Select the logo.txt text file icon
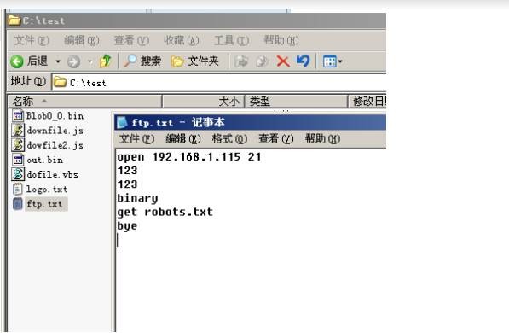509x333 pixels. click(18, 190)
